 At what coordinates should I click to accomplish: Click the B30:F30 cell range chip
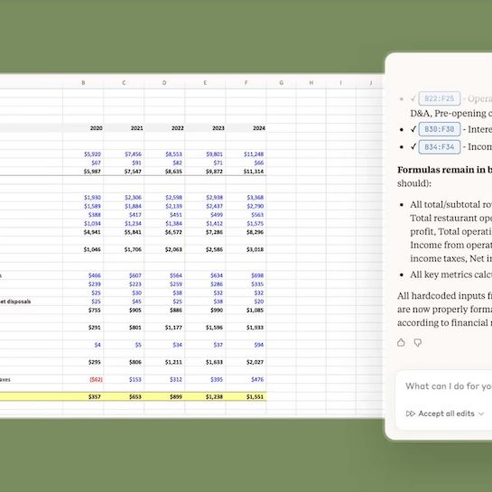[440, 129]
